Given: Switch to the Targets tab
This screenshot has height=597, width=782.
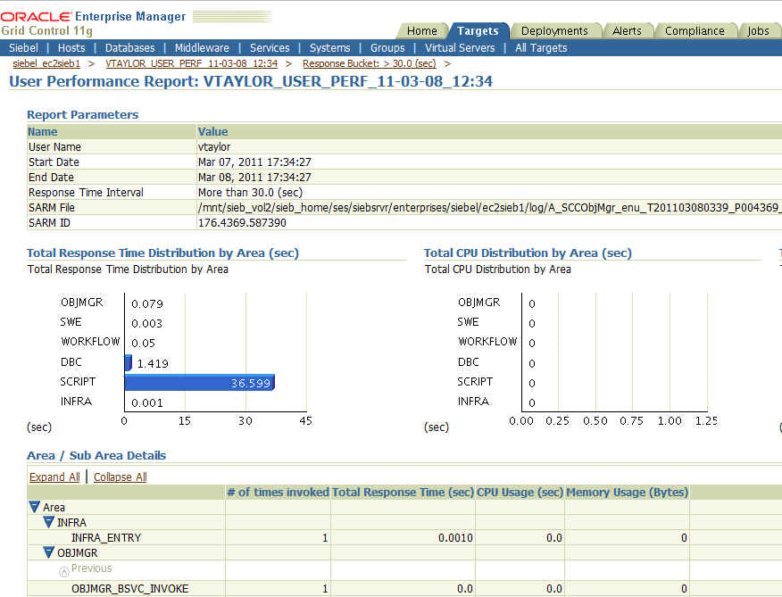Looking at the screenshot, I should tap(478, 31).
